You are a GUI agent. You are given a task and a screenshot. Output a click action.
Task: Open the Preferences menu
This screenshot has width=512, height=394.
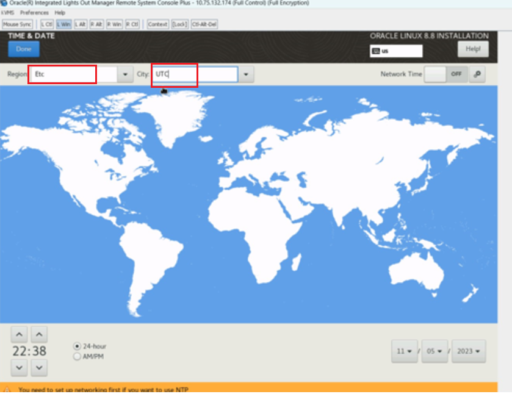coord(34,13)
